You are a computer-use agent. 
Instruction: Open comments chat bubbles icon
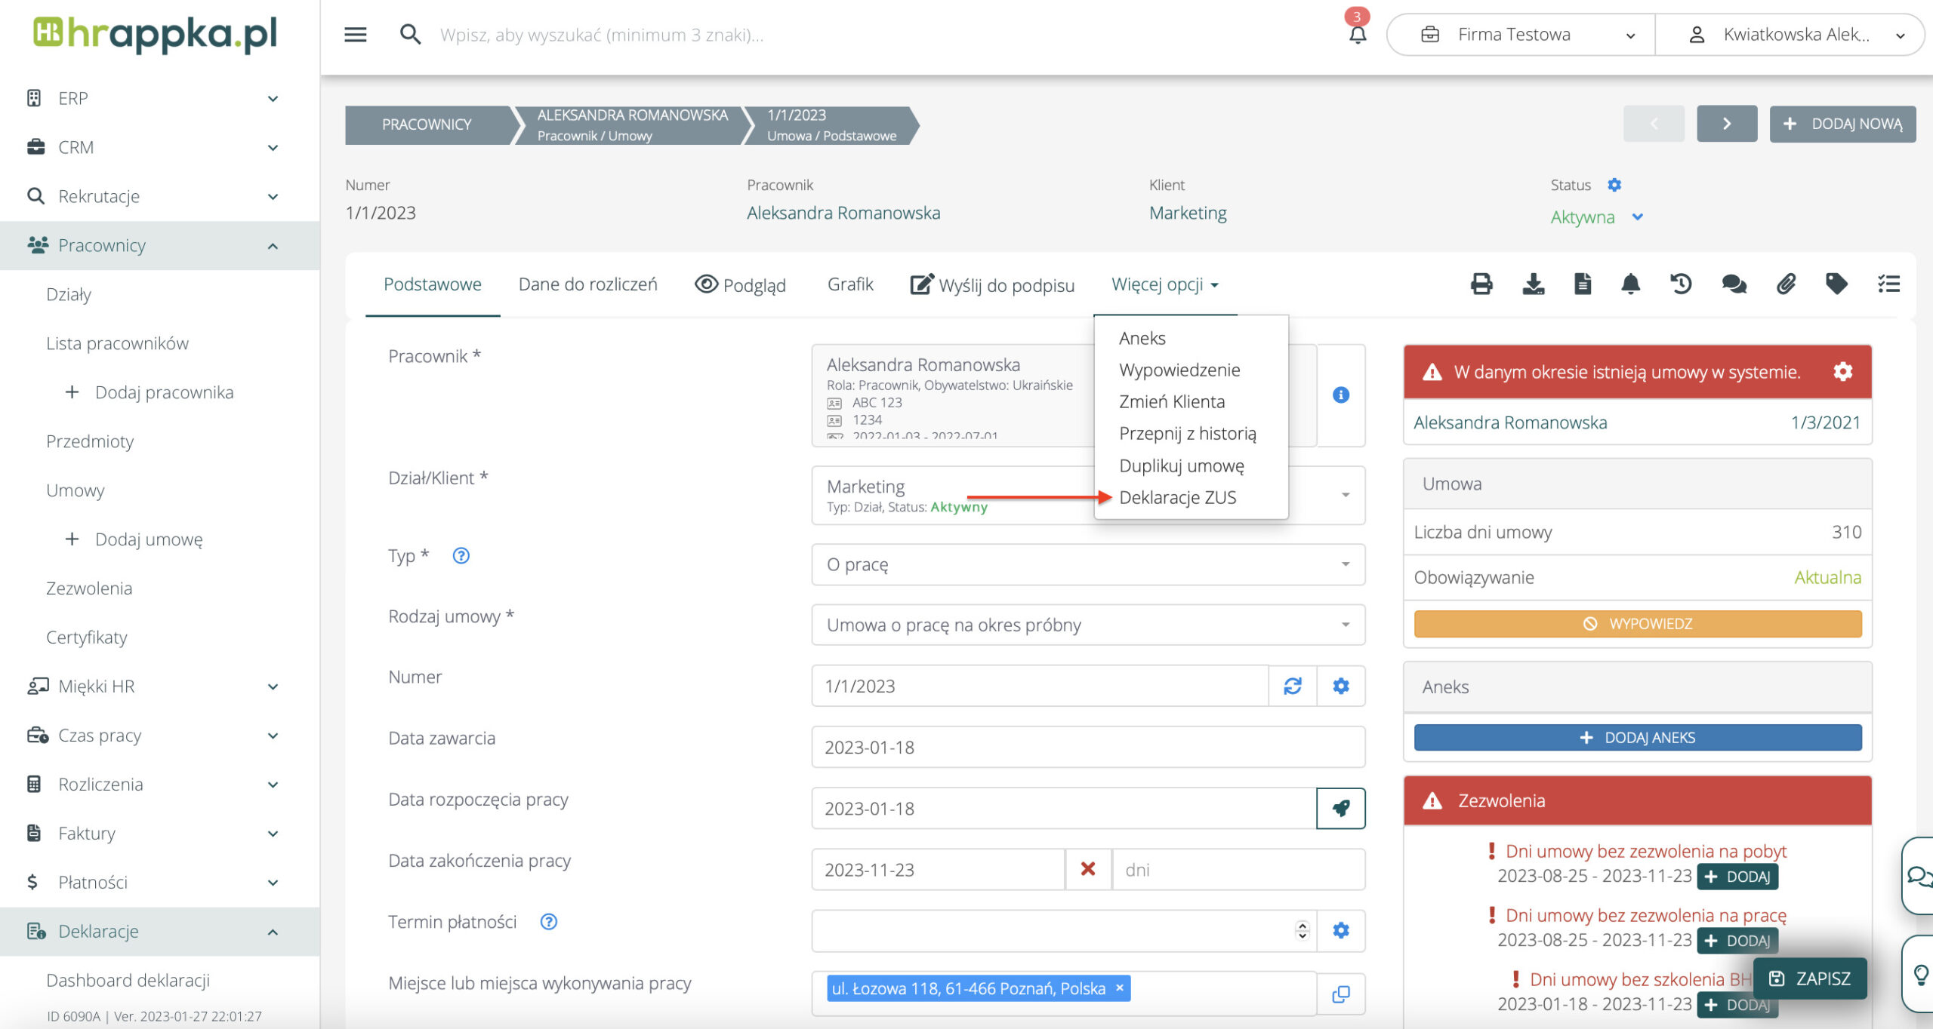point(1734,284)
